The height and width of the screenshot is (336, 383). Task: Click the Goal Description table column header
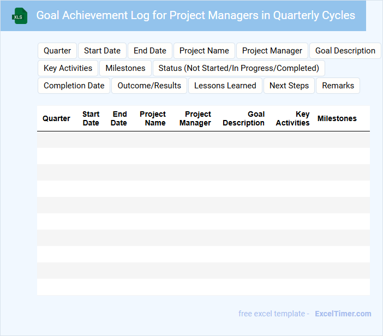click(243, 118)
